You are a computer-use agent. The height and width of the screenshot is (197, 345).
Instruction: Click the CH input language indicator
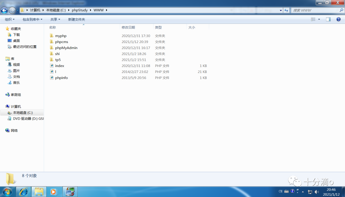tap(280, 191)
